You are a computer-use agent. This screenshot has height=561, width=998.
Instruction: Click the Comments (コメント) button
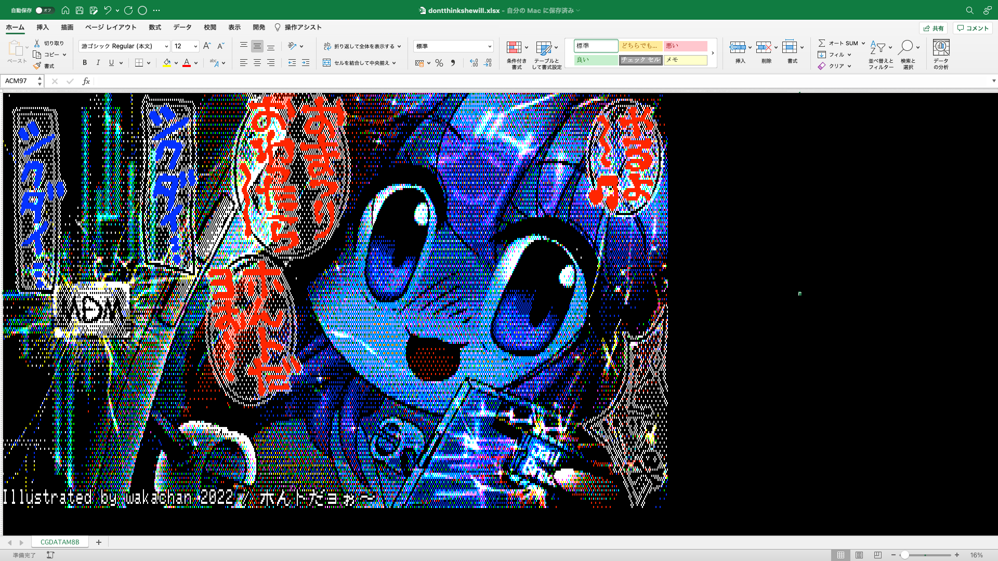pyautogui.click(x=973, y=28)
